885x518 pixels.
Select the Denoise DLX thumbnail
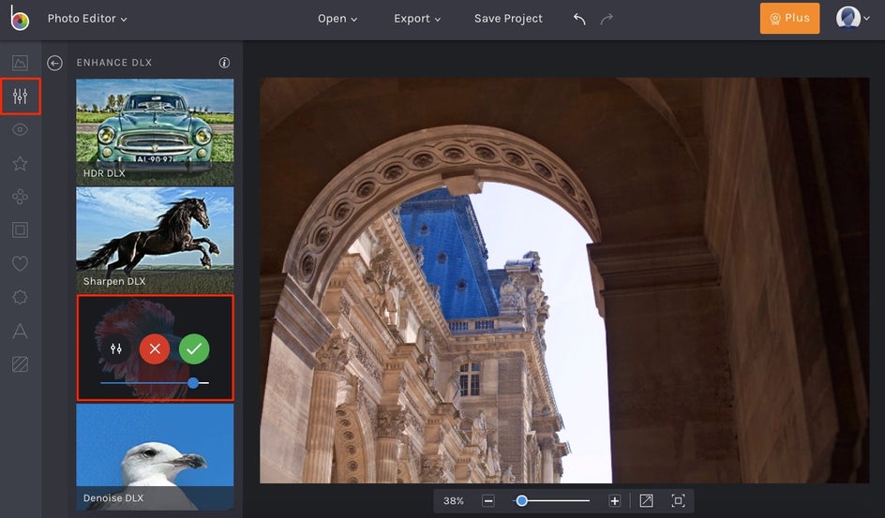click(x=155, y=456)
